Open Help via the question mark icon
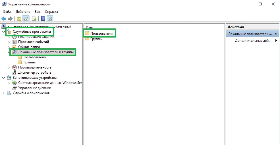 [43, 18]
